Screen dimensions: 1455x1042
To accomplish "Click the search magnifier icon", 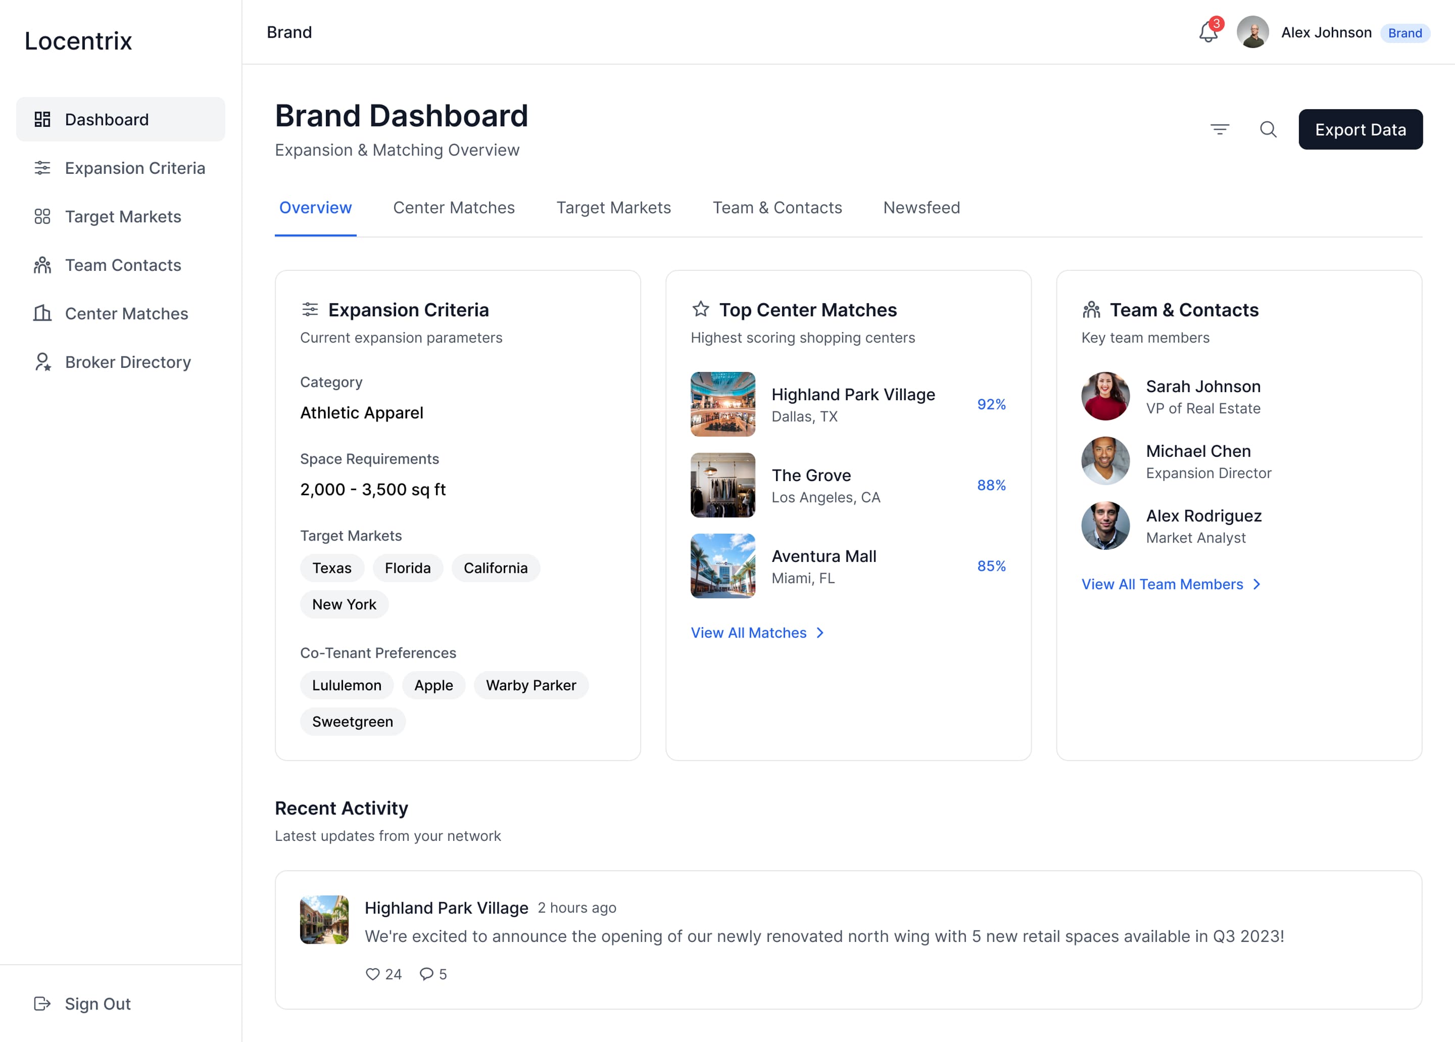I will [1268, 129].
